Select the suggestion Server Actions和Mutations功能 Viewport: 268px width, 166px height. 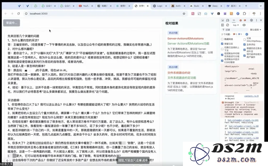point(188,44)
